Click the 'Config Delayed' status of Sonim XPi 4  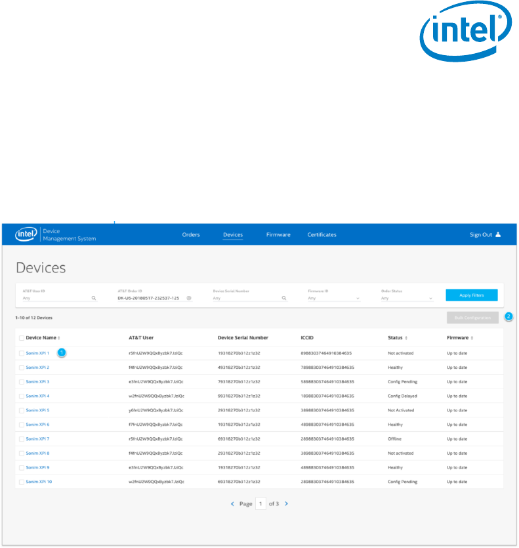click(402, 396)
